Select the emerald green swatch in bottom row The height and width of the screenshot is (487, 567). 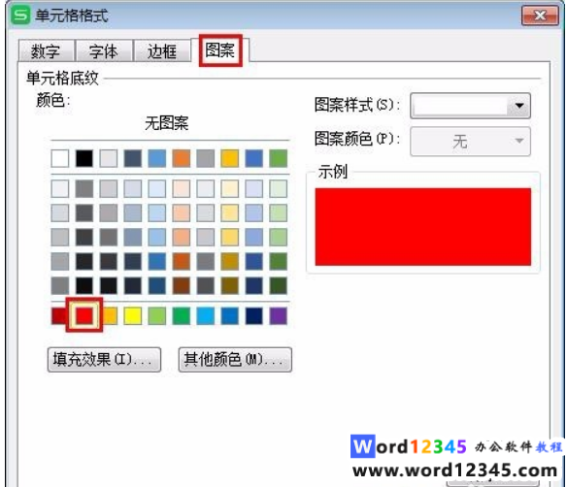(x=182, y=315)
